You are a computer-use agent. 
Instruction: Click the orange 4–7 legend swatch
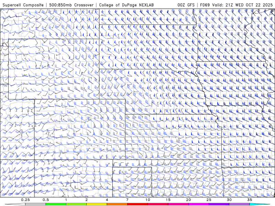pyautogui.click(x=117, y=204)
